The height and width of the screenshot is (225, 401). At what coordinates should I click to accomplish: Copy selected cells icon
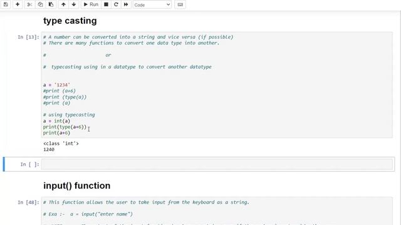coord(40,4)
